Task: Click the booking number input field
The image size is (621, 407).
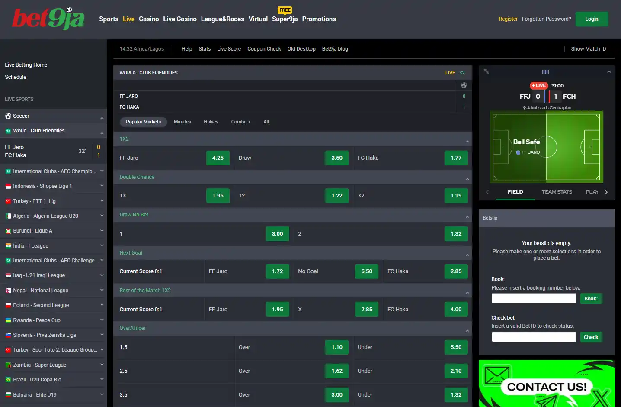Action: [534, 298]
